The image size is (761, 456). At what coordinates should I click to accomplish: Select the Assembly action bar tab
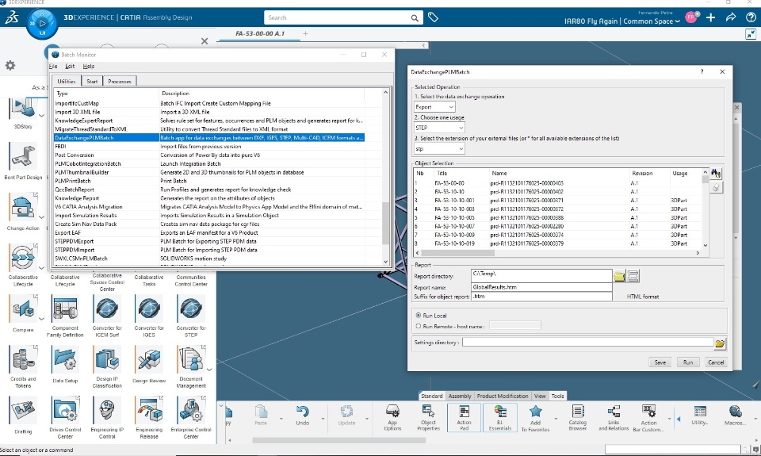point(460,396)
